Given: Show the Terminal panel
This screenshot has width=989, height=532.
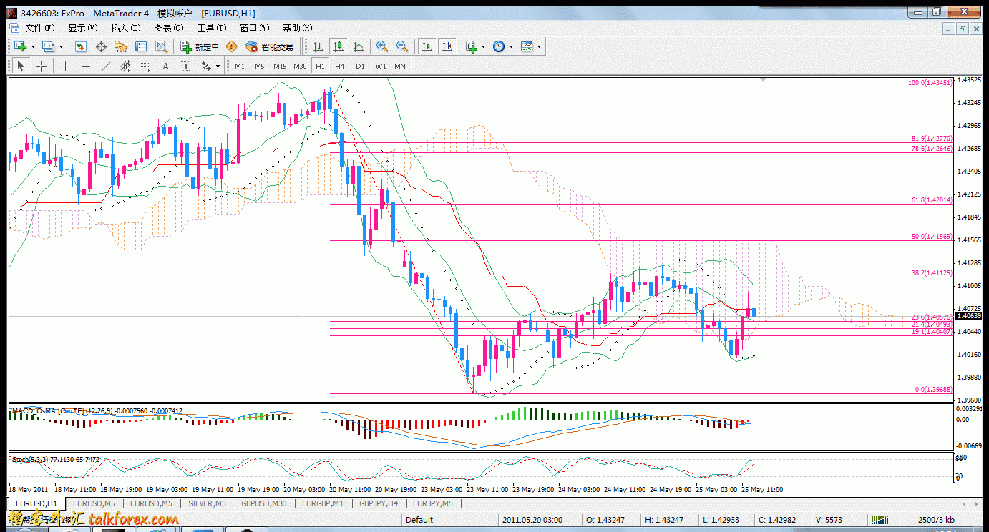Looking at the screenshot, I should (141, 46).
